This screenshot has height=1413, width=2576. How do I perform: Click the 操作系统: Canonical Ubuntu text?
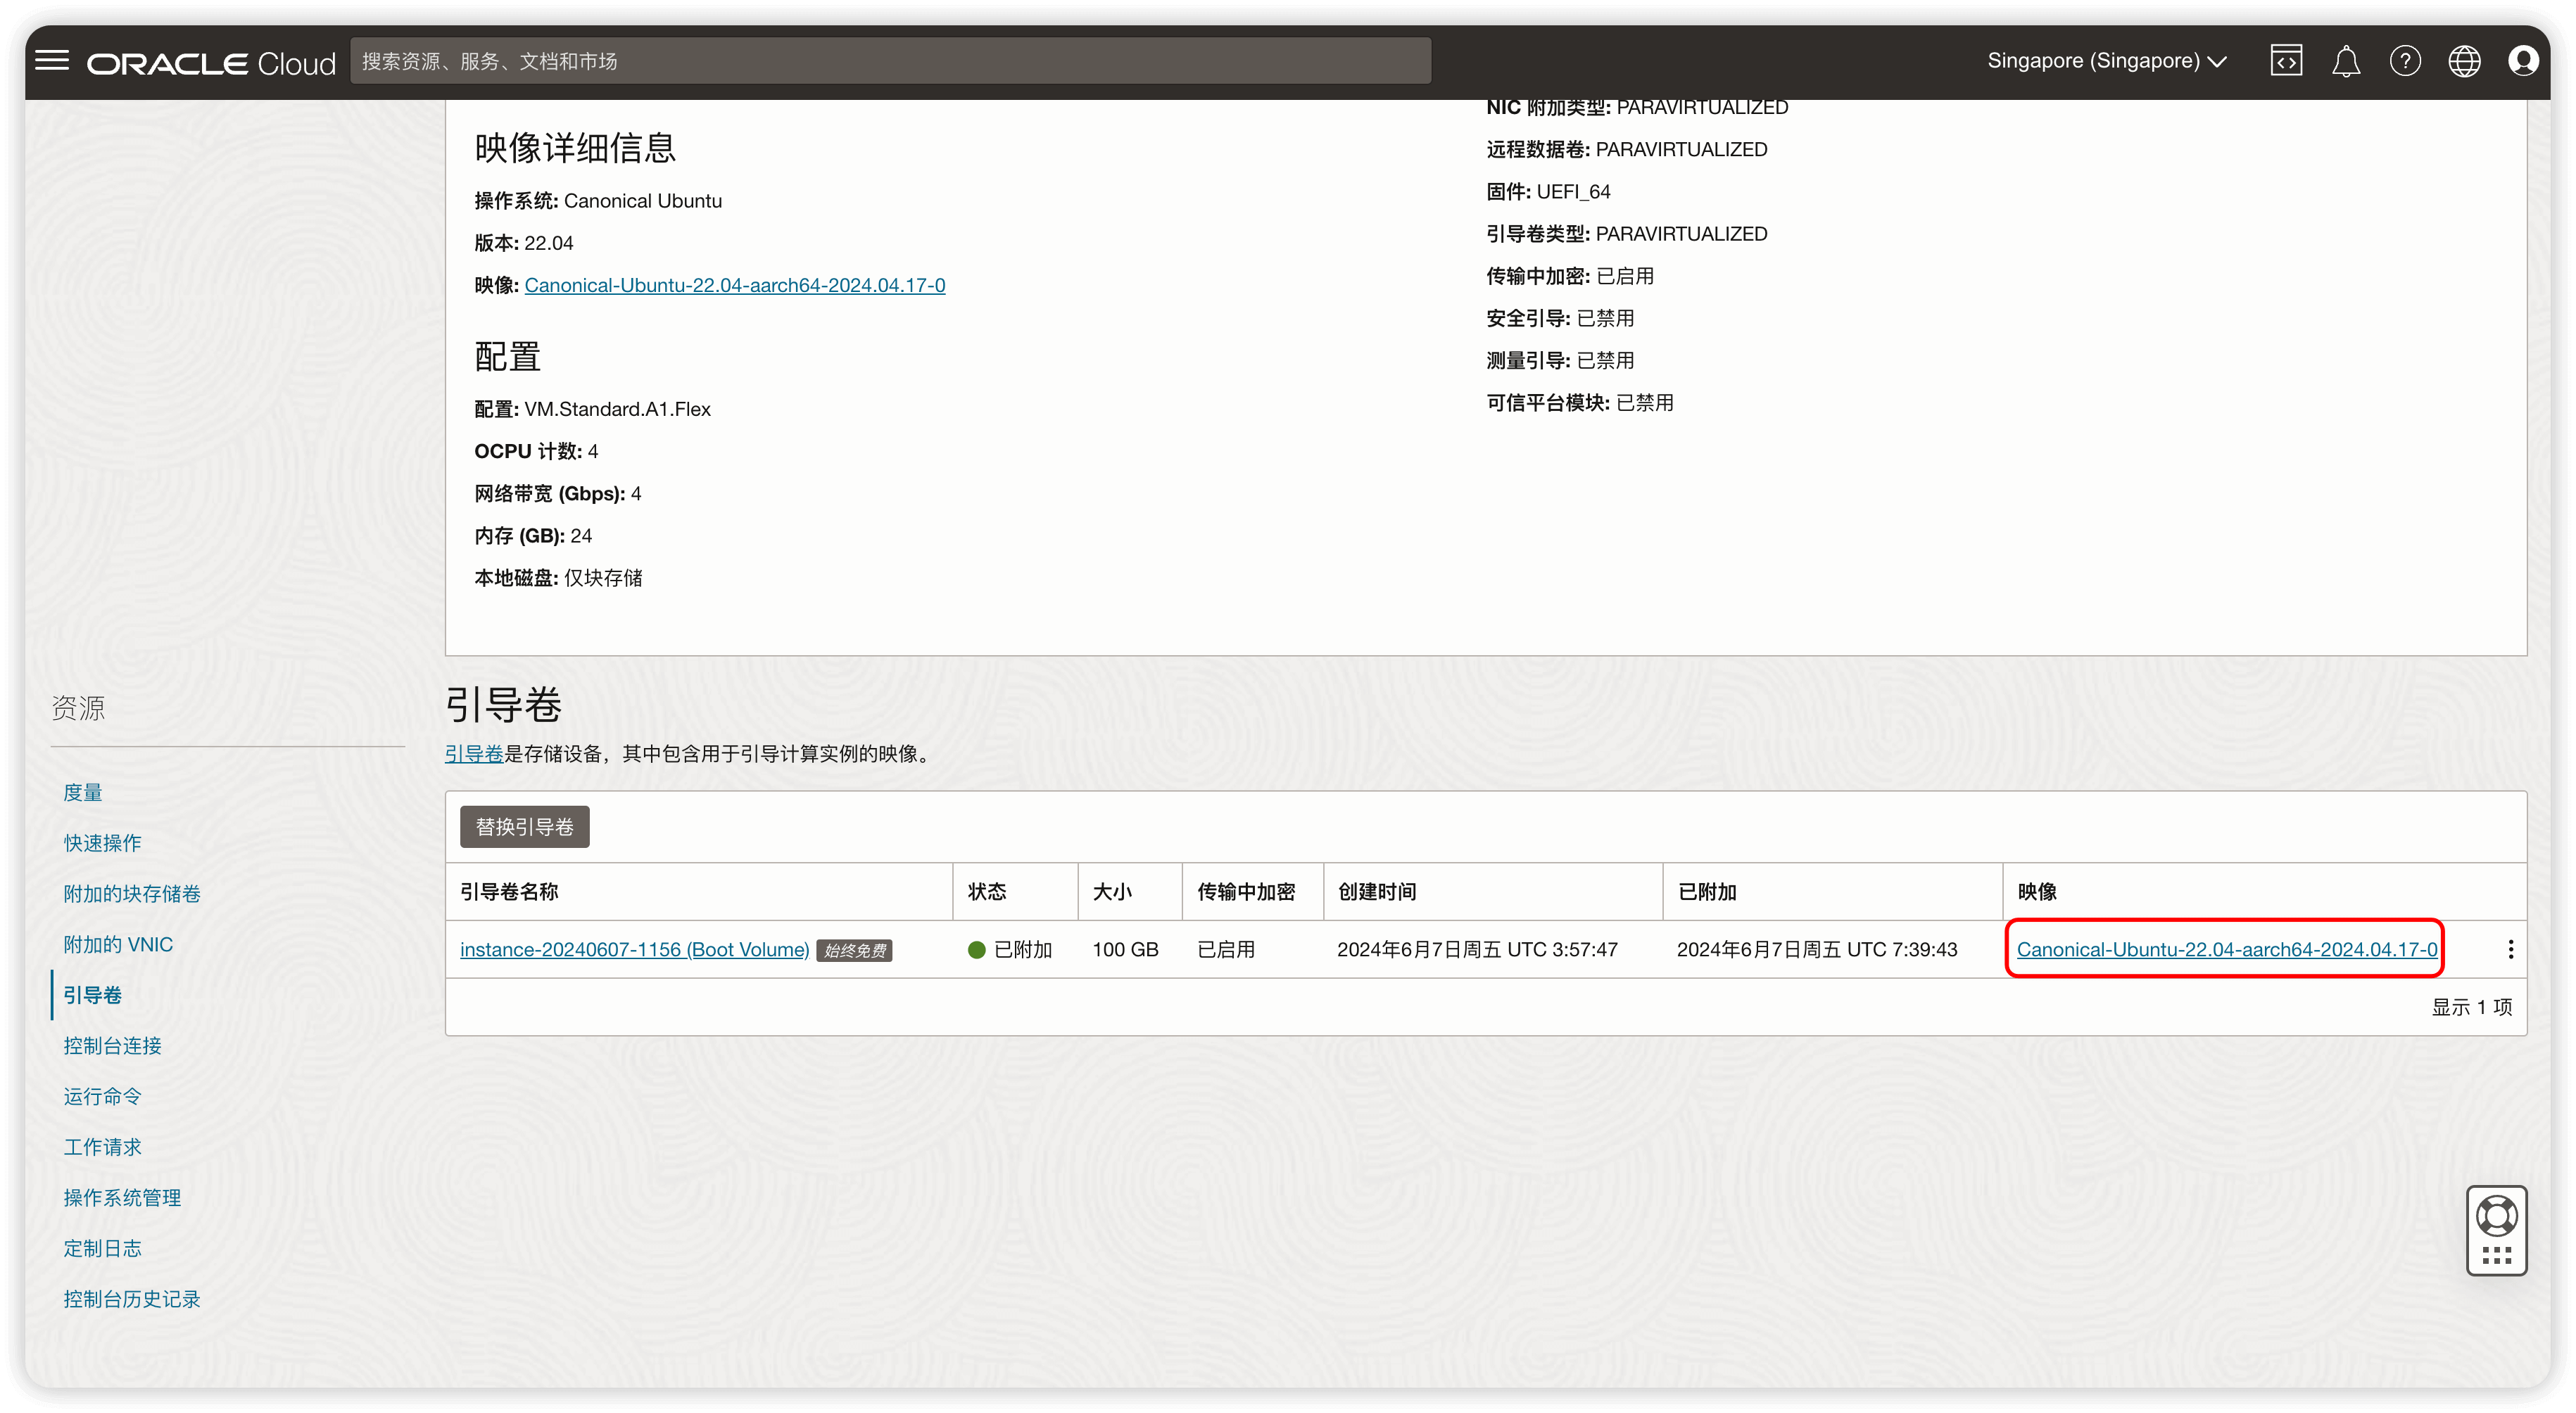[x=598, y=201]
